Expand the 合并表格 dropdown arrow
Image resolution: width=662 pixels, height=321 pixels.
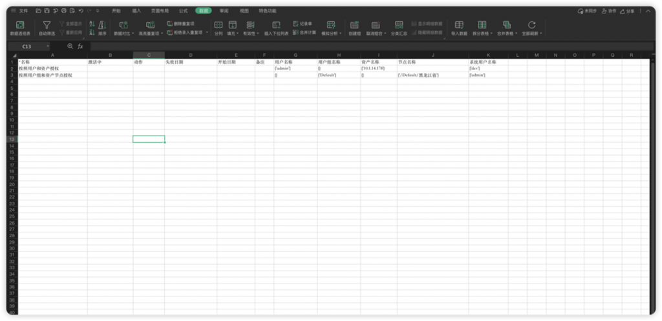click(517, 34)
